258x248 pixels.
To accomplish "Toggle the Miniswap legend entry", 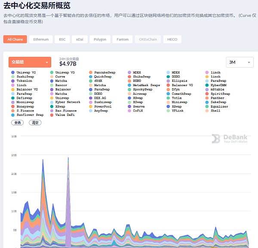I will [177, 102].
